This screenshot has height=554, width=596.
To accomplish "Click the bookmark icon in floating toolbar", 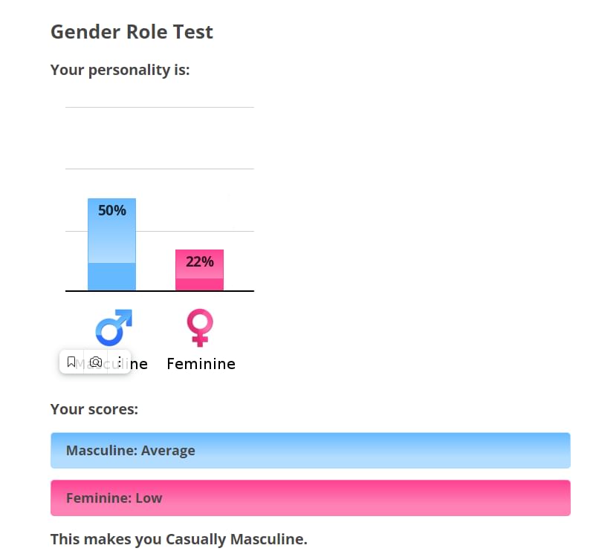I will (x=71, y=362).
